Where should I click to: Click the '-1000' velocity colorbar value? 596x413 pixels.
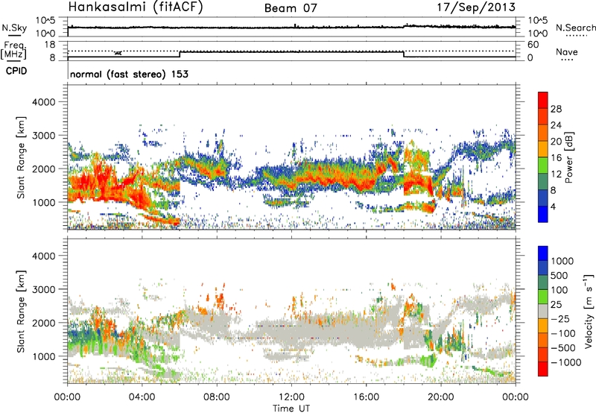point(566,362)
